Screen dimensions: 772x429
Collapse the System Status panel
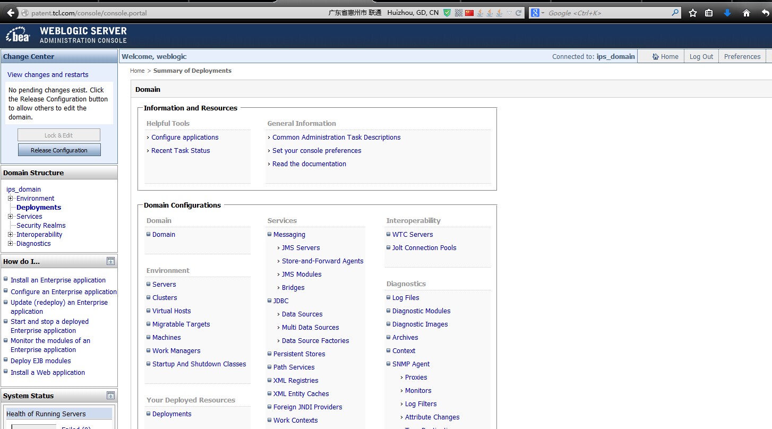pyautogui.click(x=110, y=396)
